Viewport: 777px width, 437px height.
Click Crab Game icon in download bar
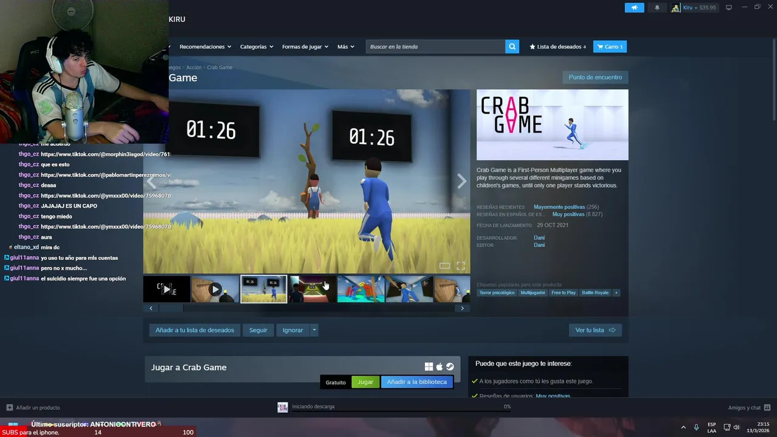coord(282,407)
